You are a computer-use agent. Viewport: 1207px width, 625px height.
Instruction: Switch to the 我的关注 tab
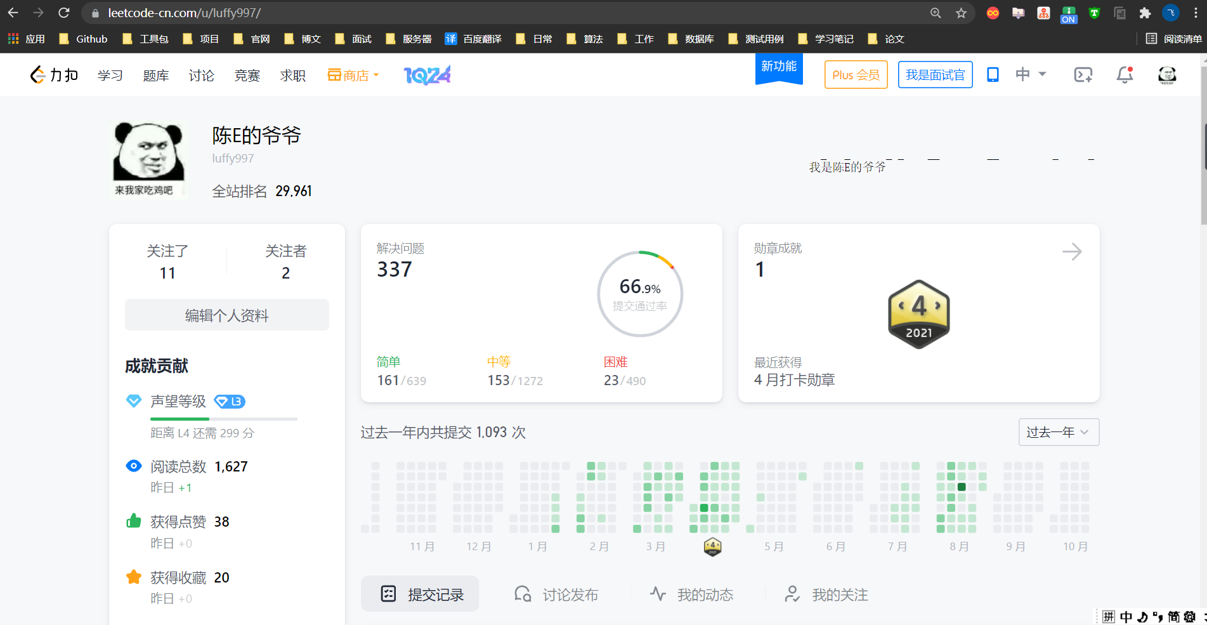pyautogui.click(x=826, y=595)
